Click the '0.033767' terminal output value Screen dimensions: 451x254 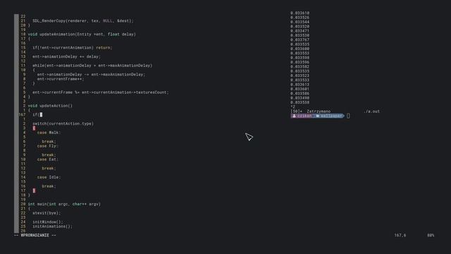click(299, 40)
